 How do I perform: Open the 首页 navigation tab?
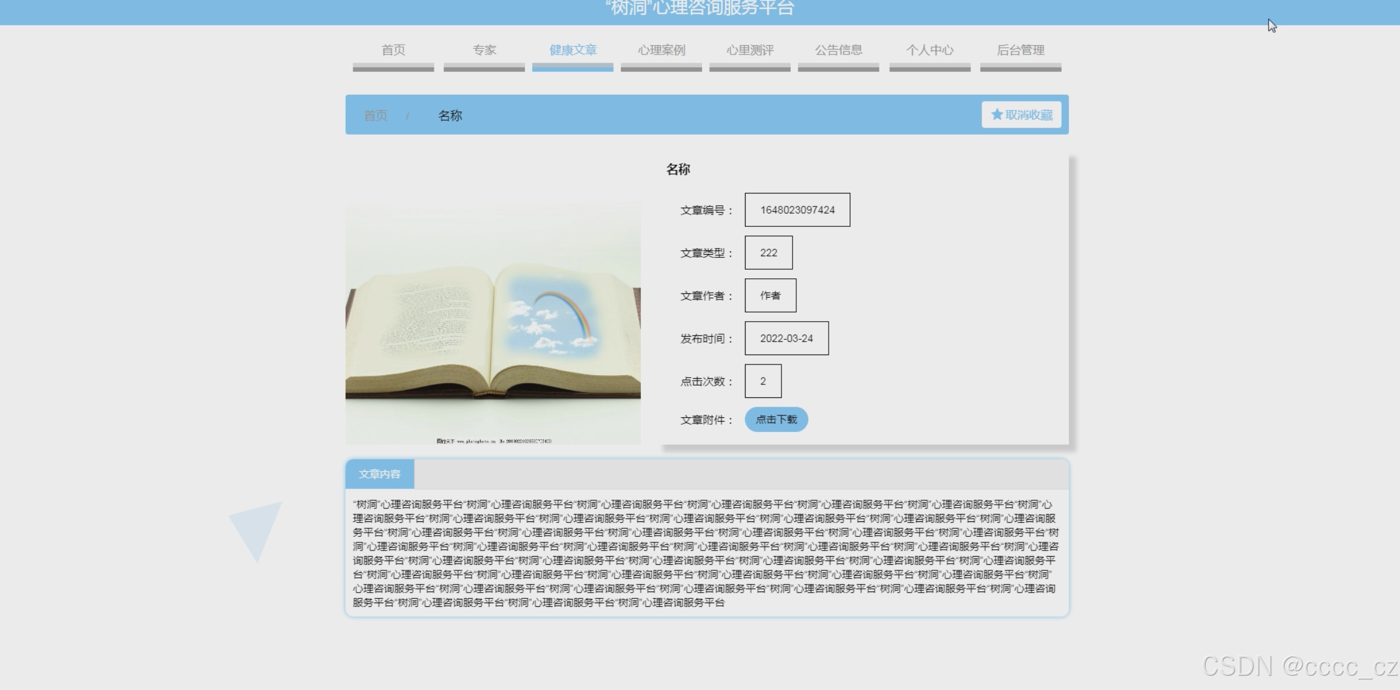(393, 50)
